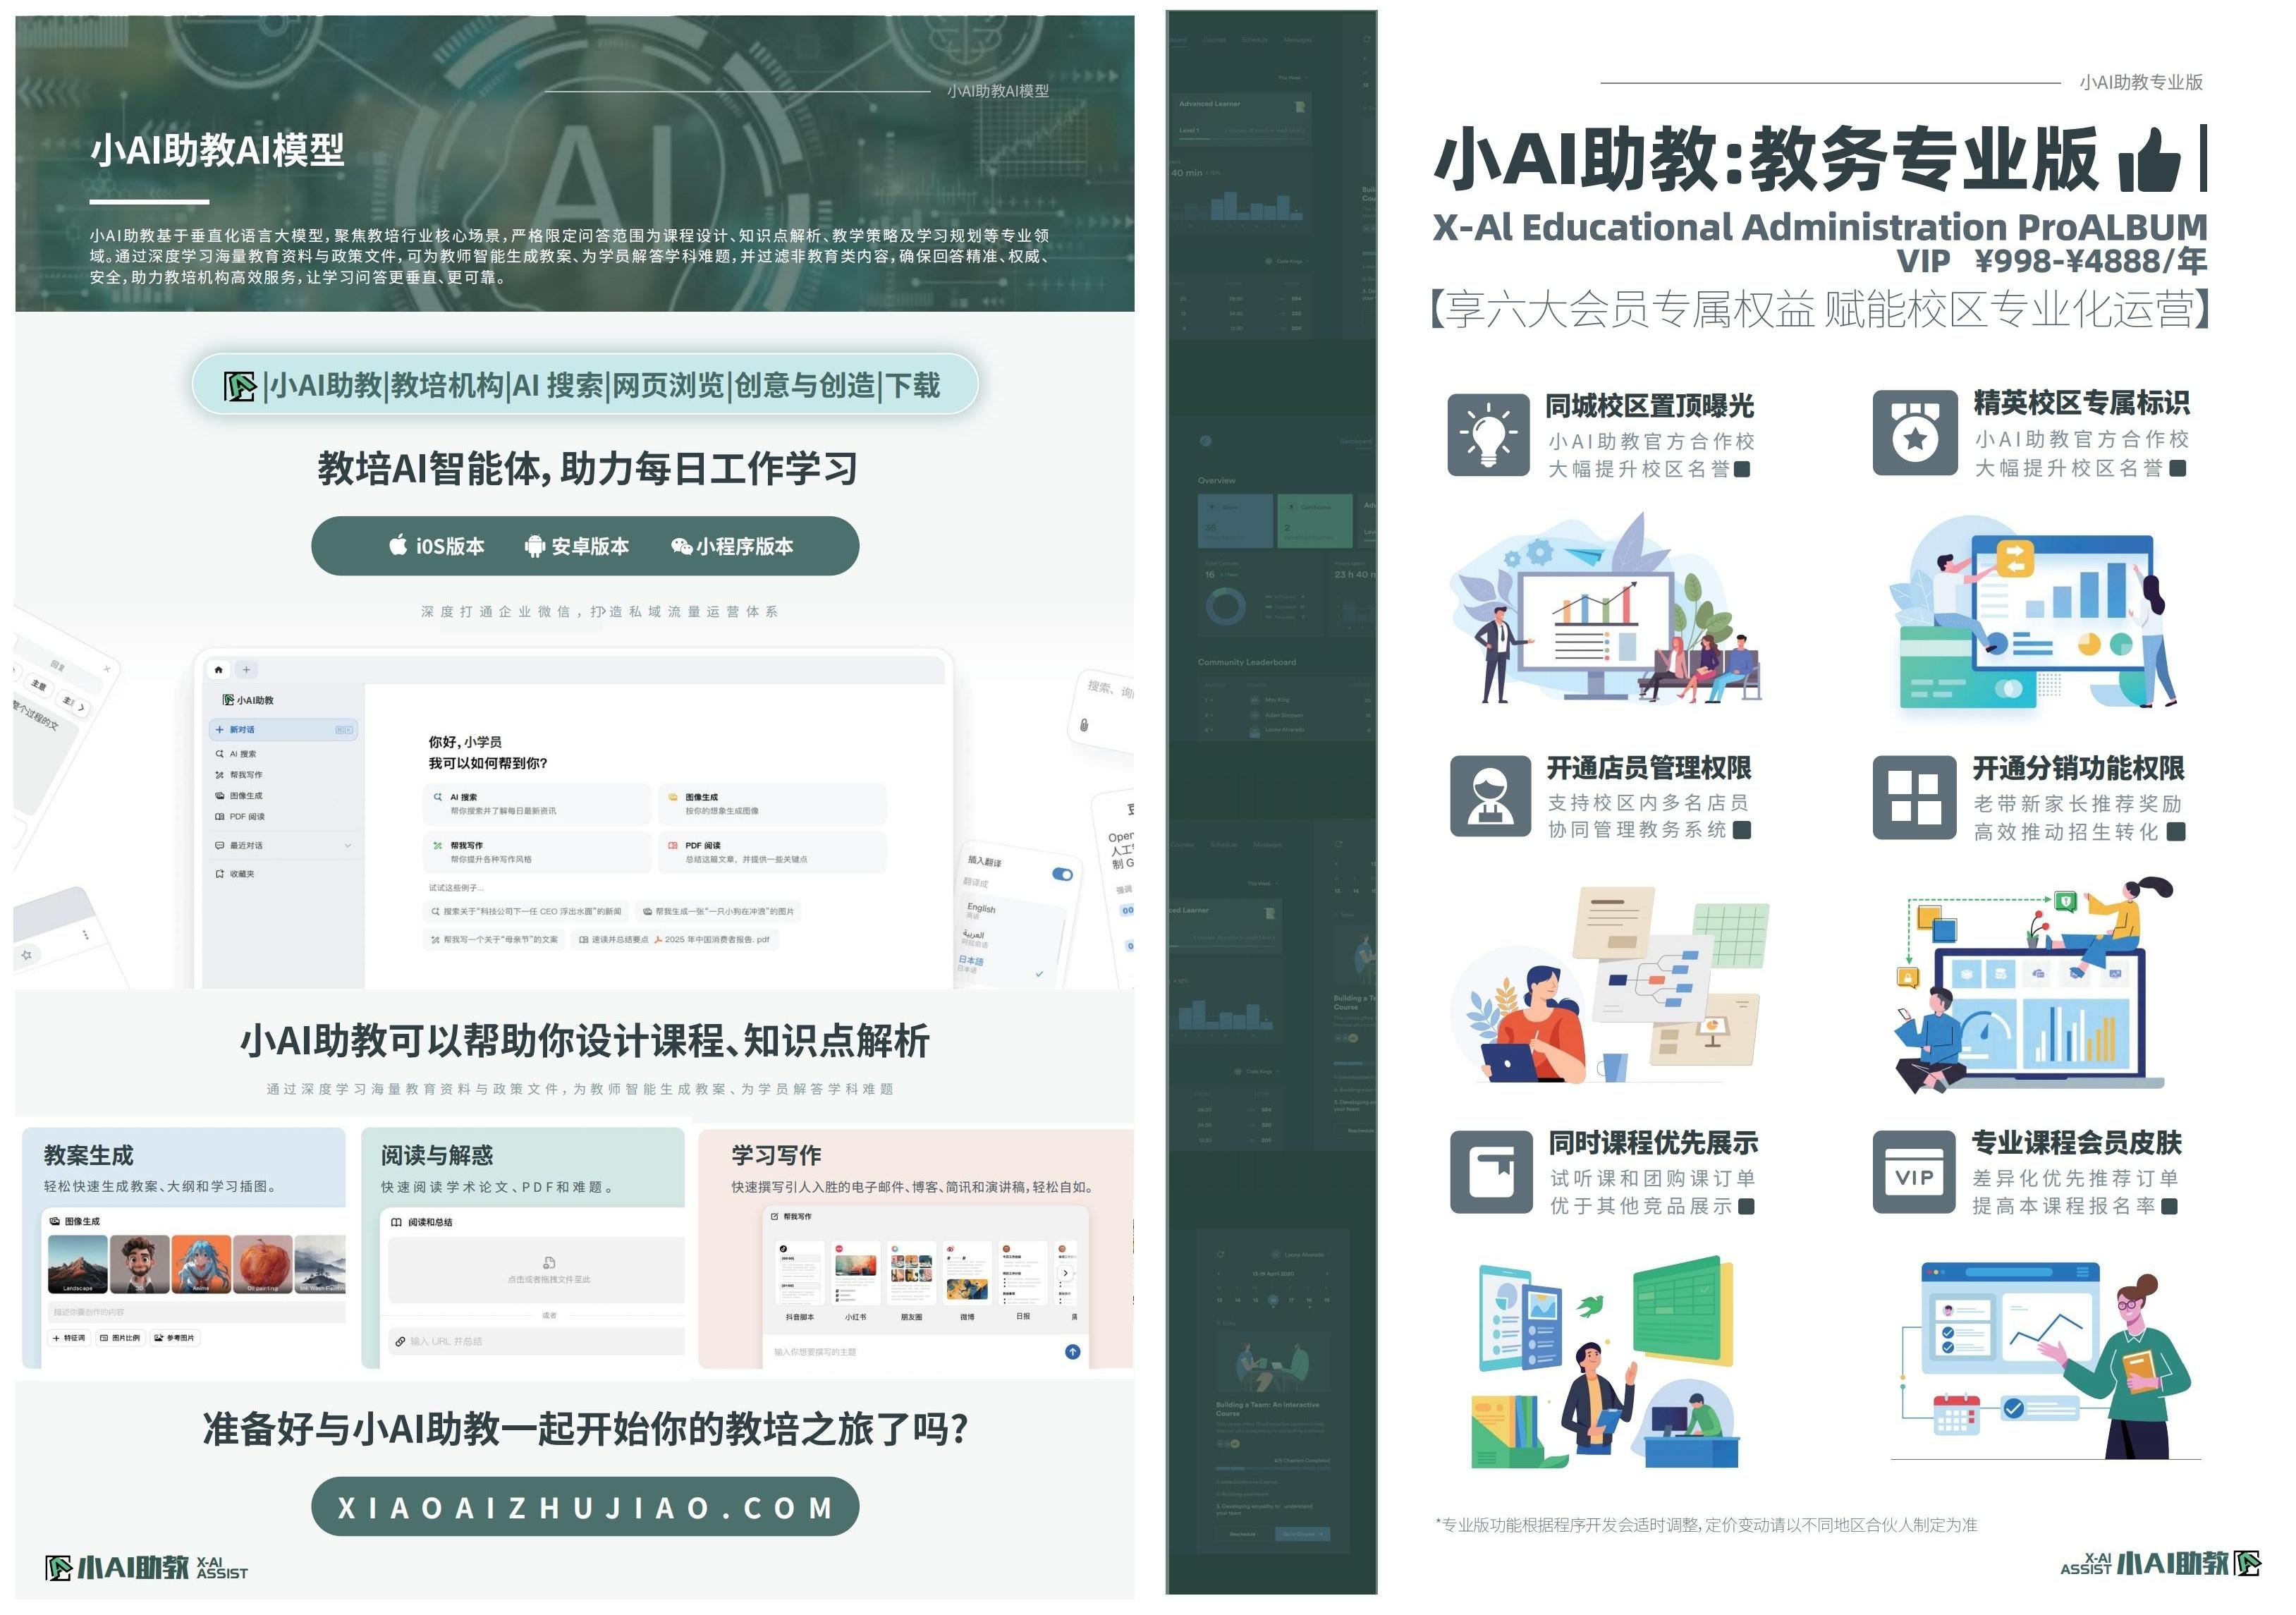Click the home tab icon in mockup

[x=219, y=670]
